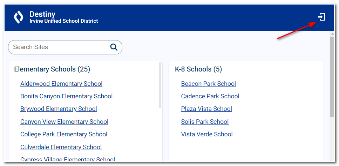Viewport: 339px width, 166px height.
Task: Open Alderwood Elementary School link
Action: coord(61,84)
